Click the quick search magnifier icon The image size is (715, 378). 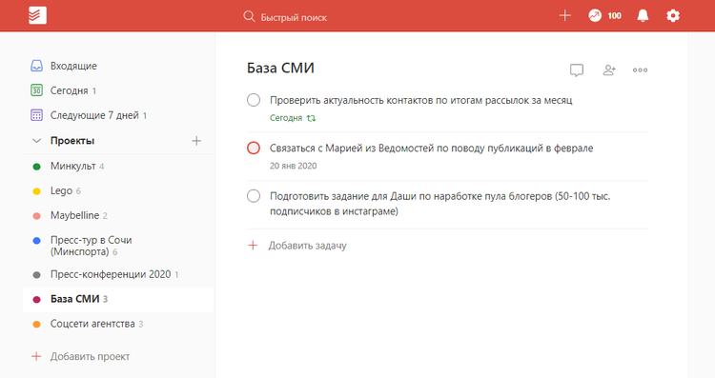[249, 17]
